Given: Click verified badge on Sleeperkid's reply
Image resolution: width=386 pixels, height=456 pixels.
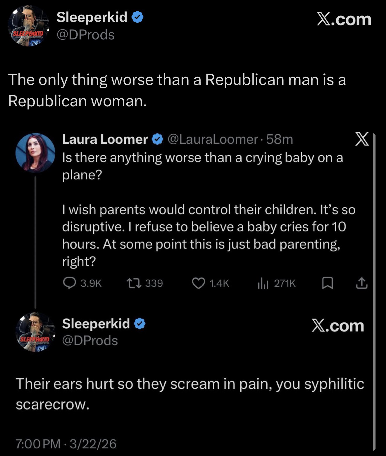Looking at the screenshot, I should click(140, 324).
